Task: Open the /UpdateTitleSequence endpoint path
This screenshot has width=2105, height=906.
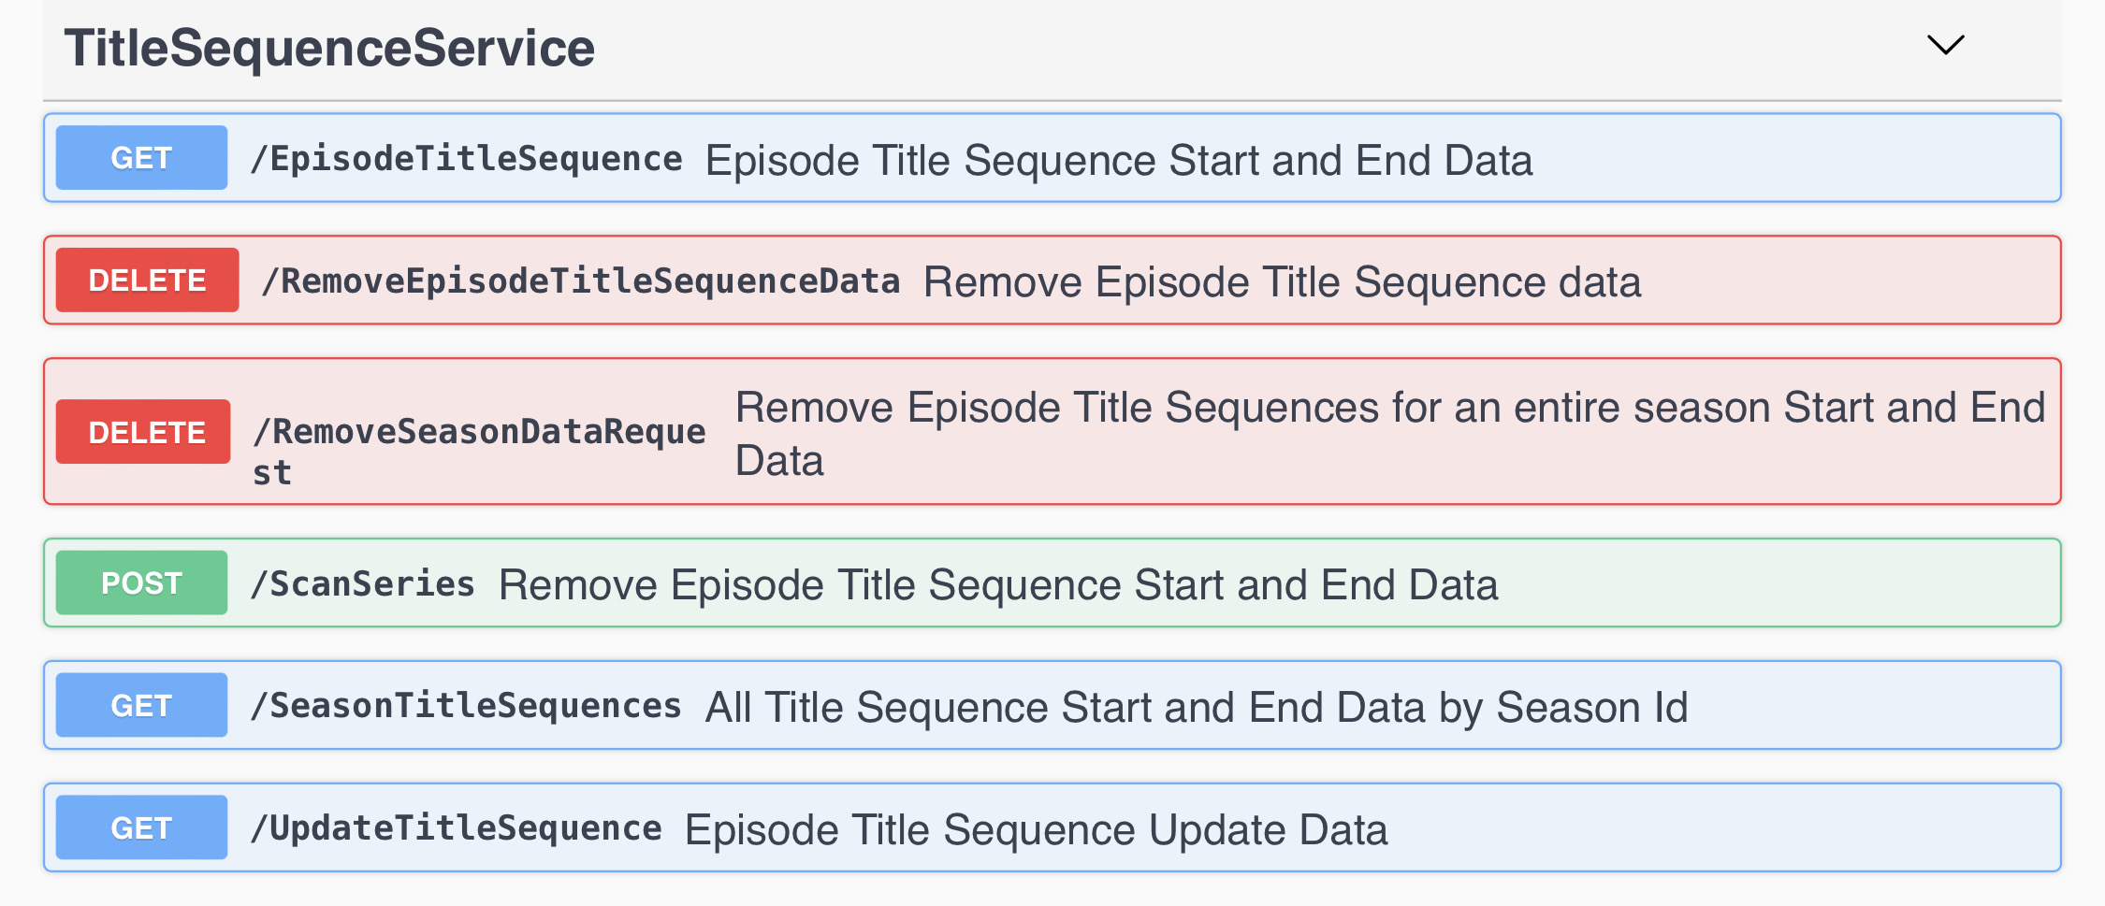Action: click(x=456, y=828)
